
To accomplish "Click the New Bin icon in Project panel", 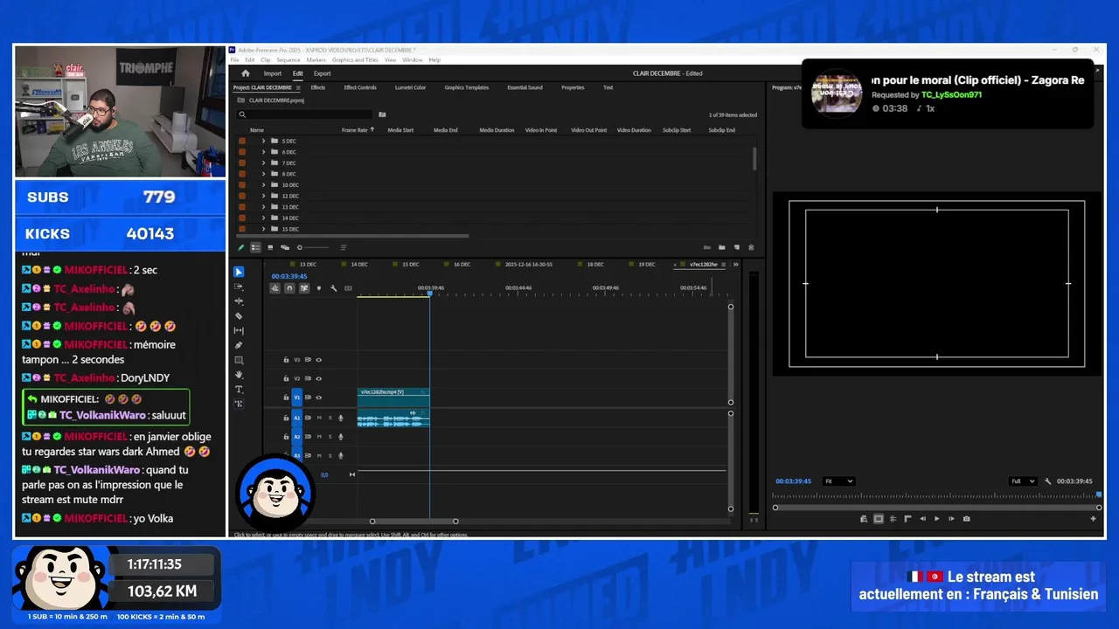I will click(722, 247).
